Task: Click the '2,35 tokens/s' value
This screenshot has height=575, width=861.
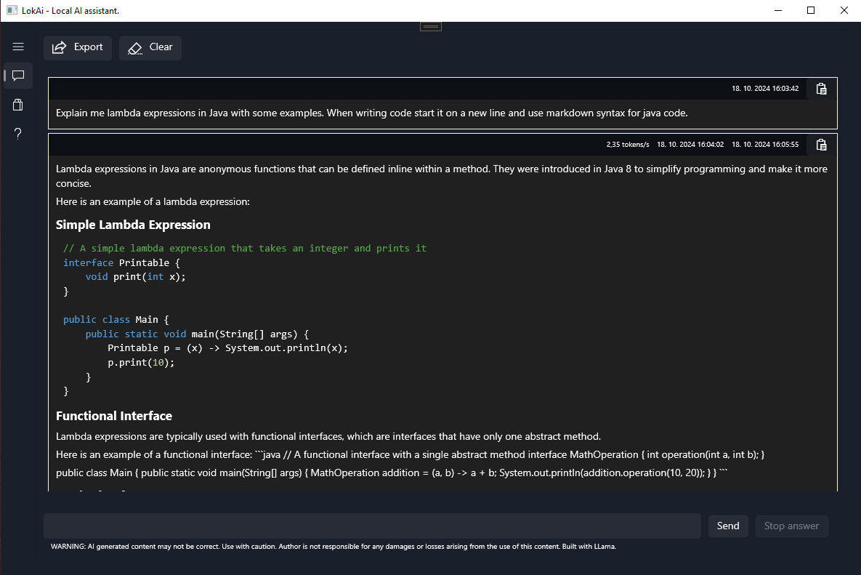Action: (x=628, y=145)
